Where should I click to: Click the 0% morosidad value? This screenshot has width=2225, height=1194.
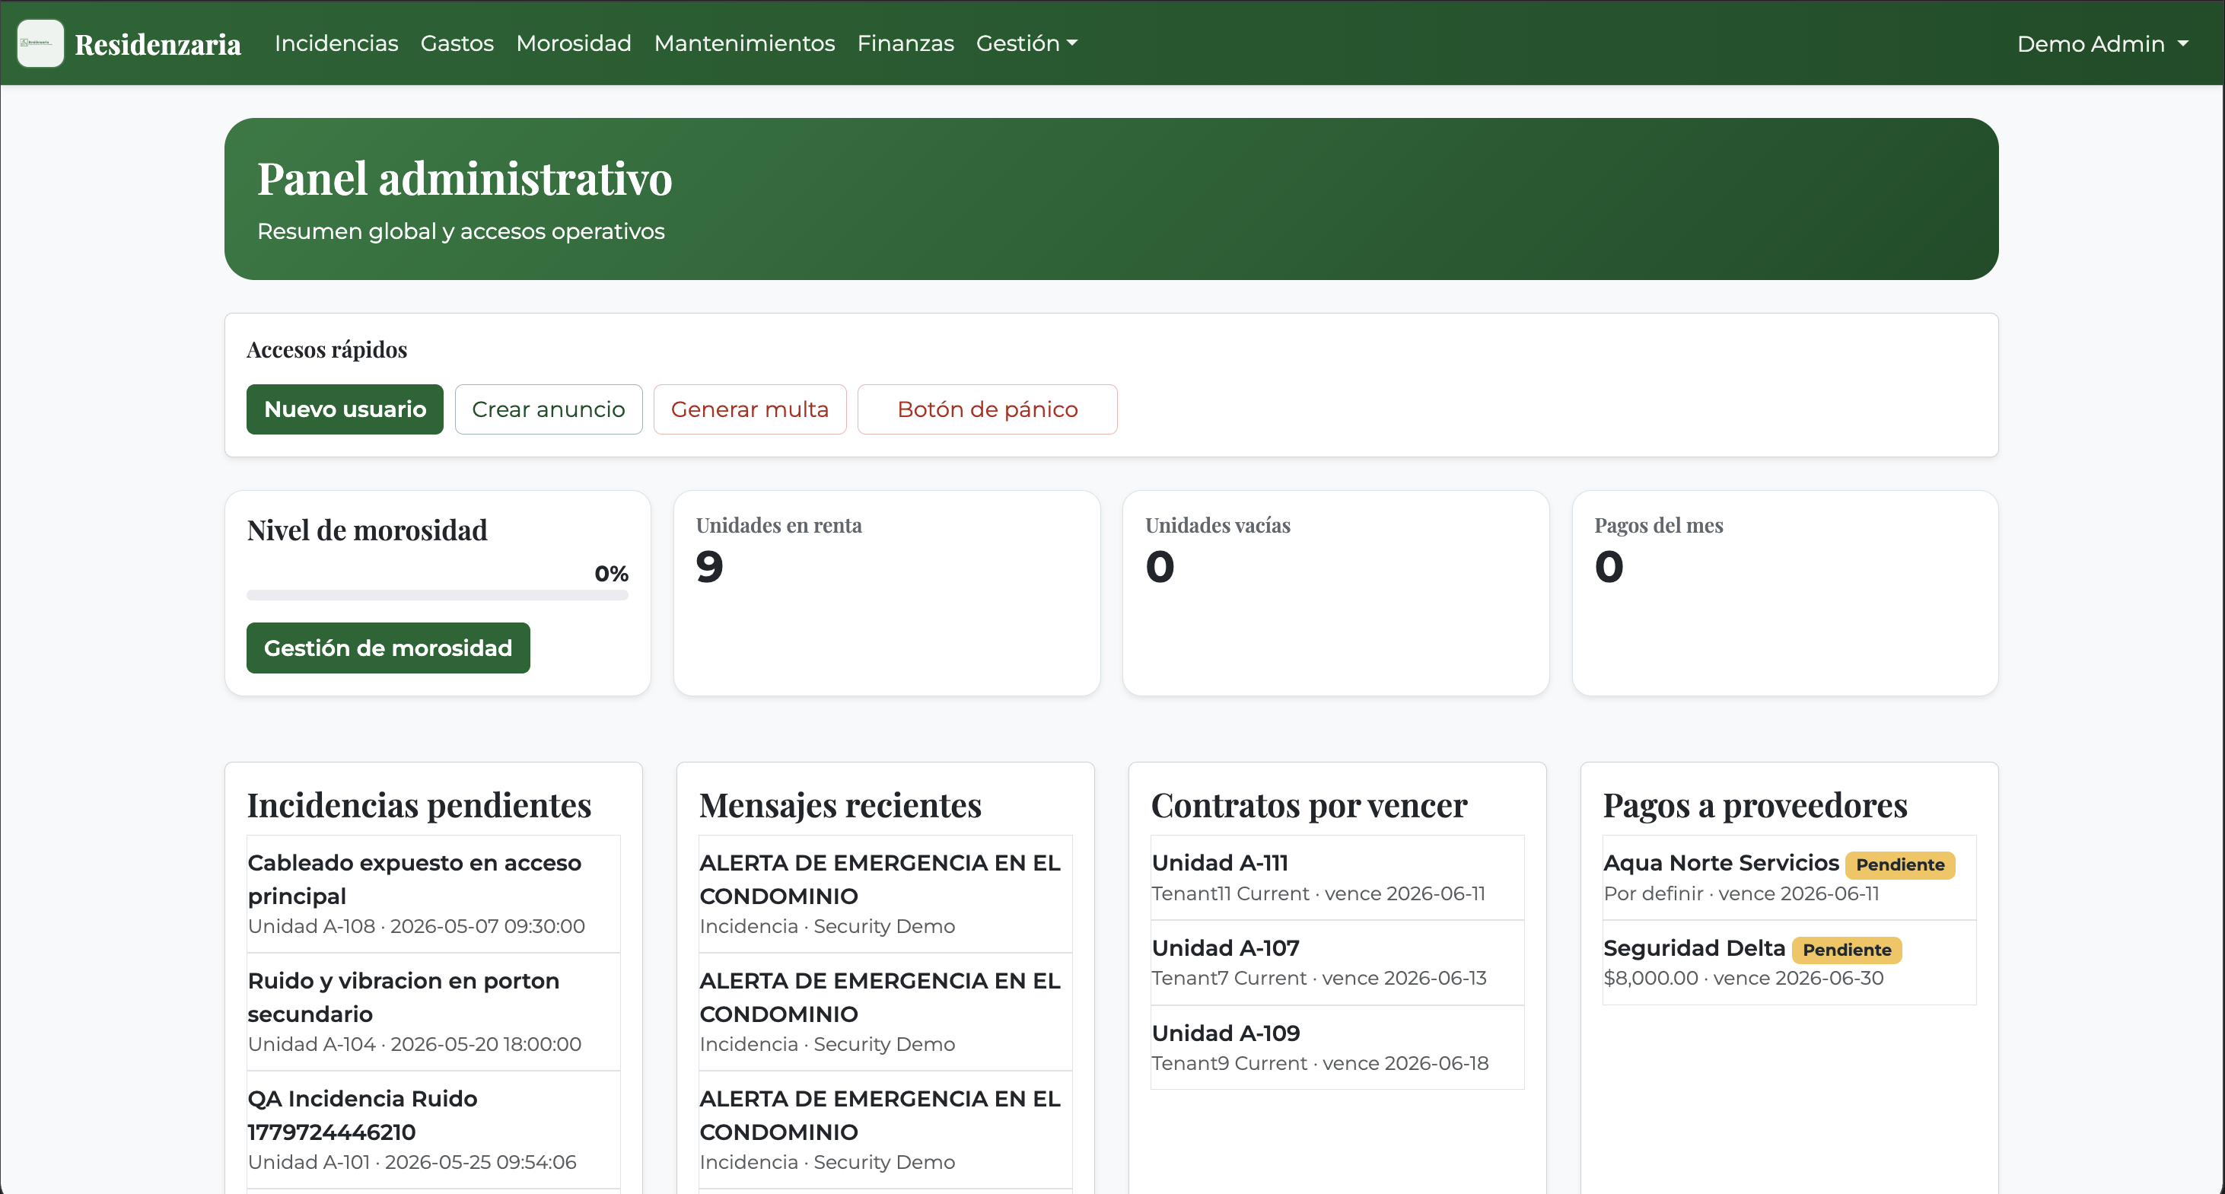coord(611,574)
